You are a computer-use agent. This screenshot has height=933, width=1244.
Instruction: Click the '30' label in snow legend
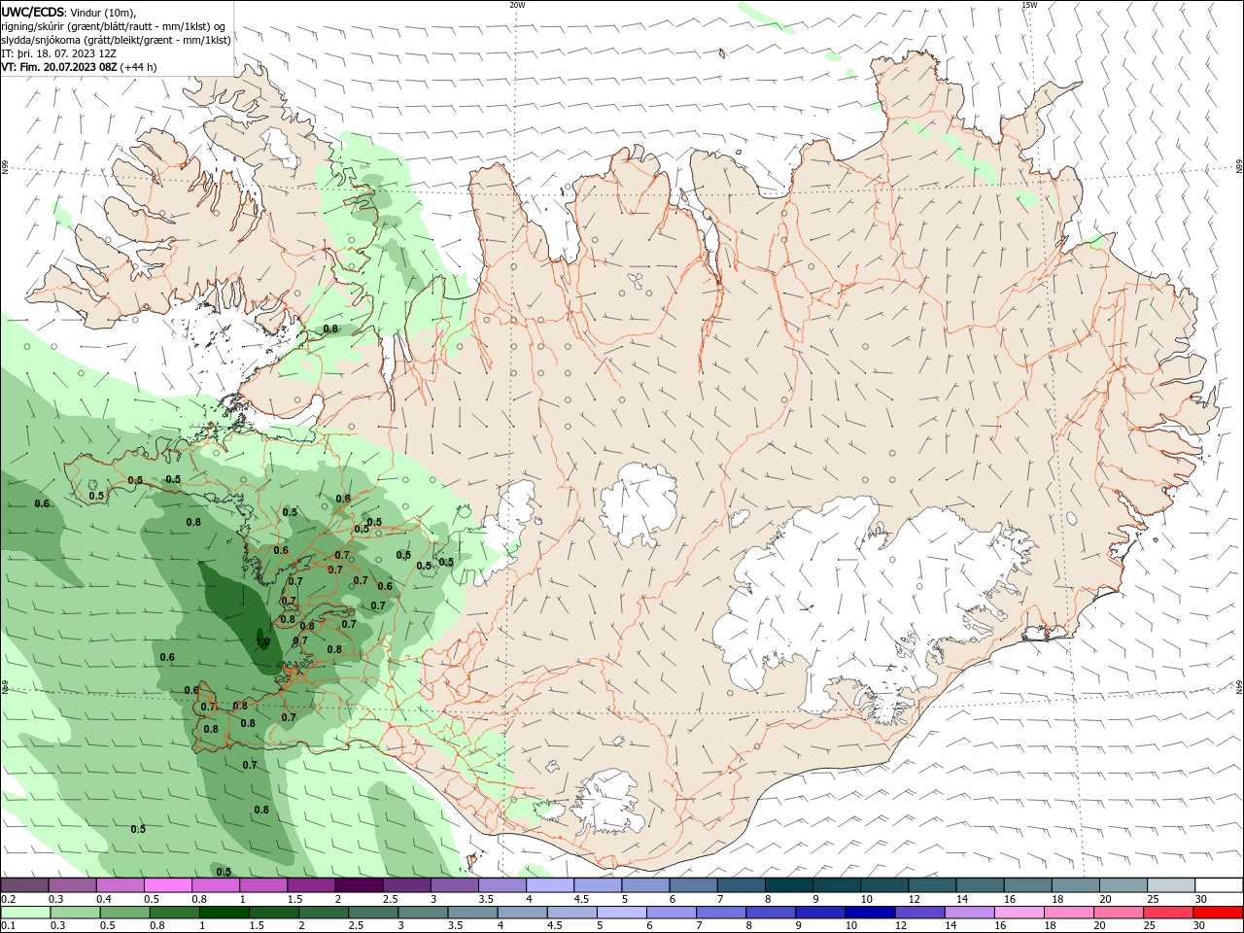click(1201, 899)
